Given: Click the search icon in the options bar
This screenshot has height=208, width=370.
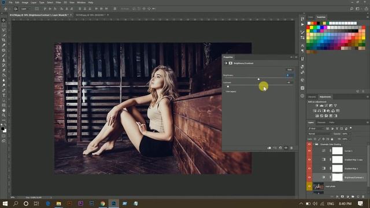Looking at the screenshot, I should (351, 9).
